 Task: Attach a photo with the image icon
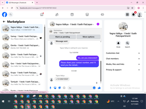55,88
